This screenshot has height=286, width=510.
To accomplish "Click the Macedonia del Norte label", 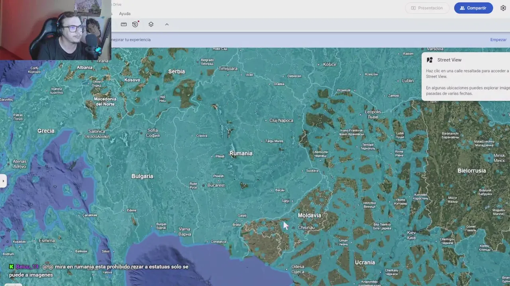I will [105, 101].
